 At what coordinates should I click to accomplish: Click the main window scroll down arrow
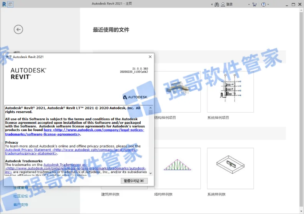301,211
